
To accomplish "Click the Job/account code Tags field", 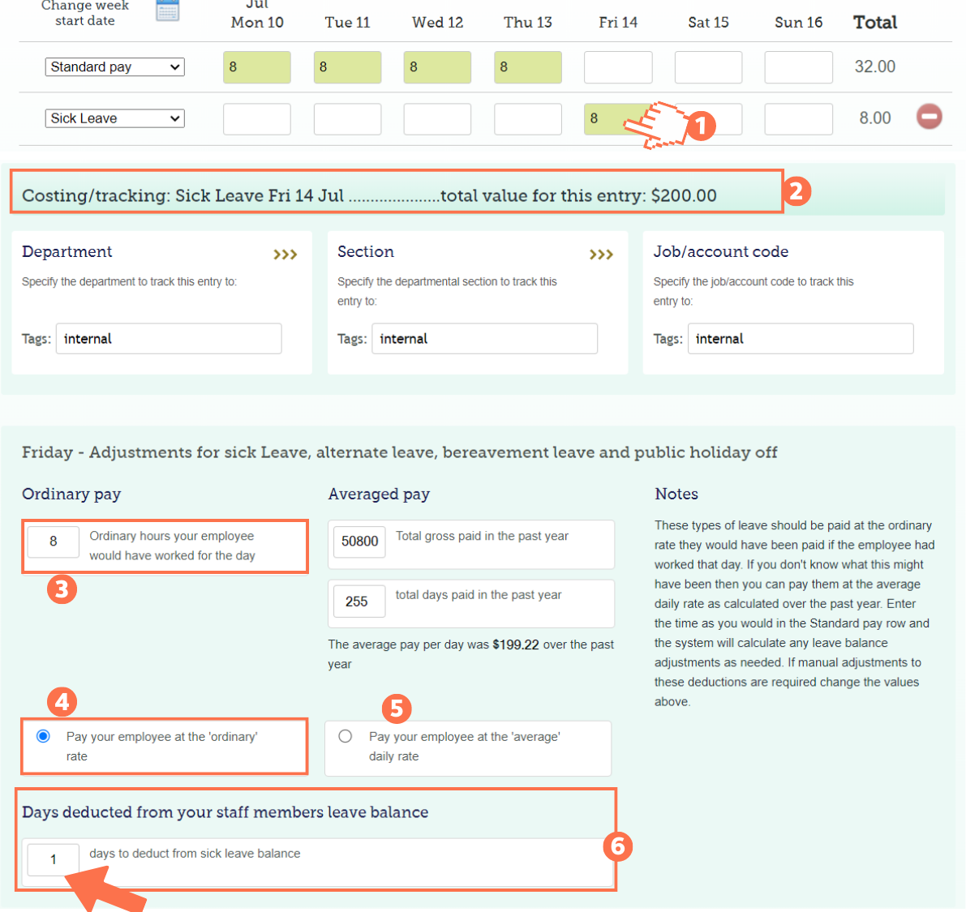I will [x=801, y=338].
